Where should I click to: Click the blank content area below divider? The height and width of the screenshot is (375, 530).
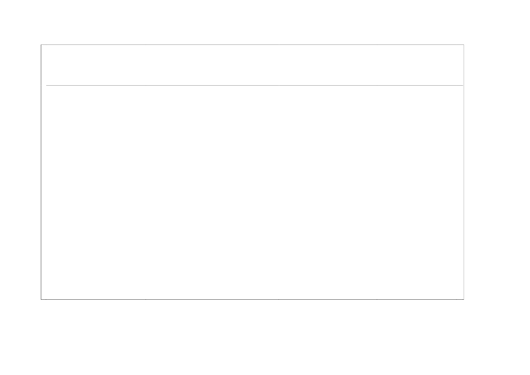coord(252,192)
